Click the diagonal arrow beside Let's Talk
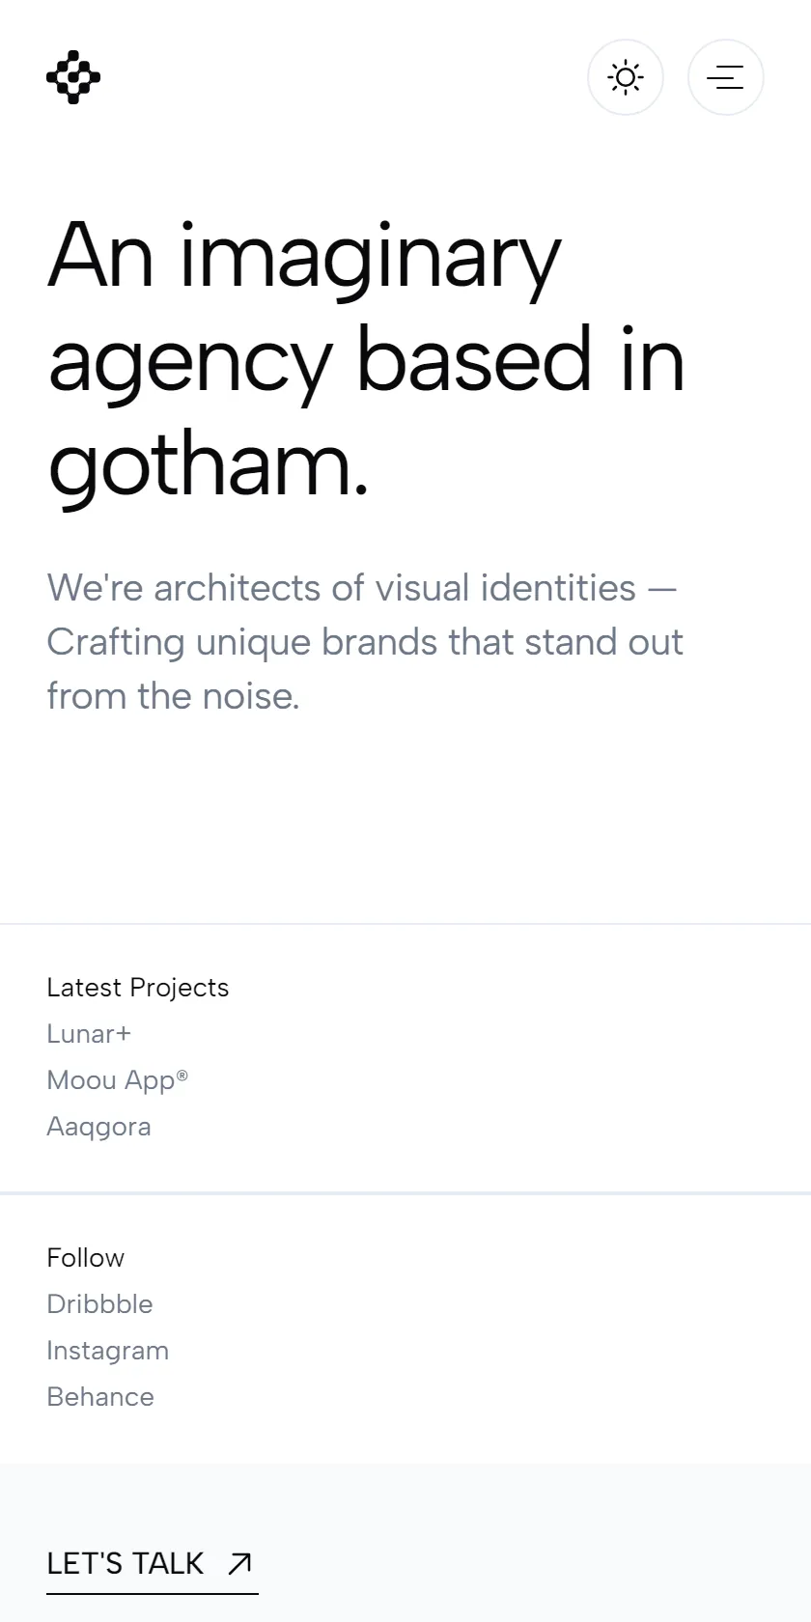 coord(239,1563)
